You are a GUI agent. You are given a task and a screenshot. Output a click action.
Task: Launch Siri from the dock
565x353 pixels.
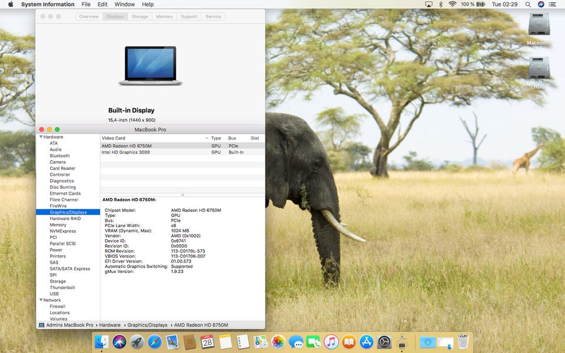(119, 342)
